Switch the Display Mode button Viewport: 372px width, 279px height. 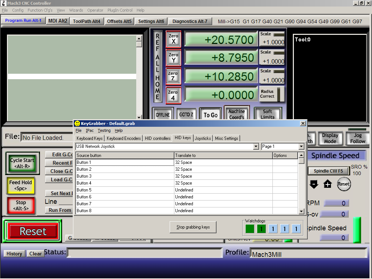pos(330,138)
